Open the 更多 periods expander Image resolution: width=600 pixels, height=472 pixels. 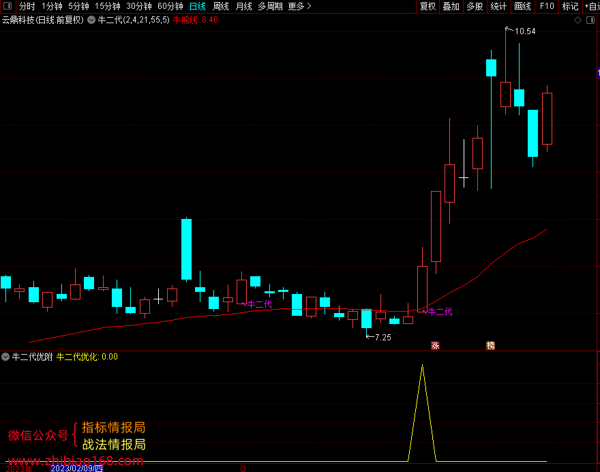pyautogui.click(x=299, y=7)
